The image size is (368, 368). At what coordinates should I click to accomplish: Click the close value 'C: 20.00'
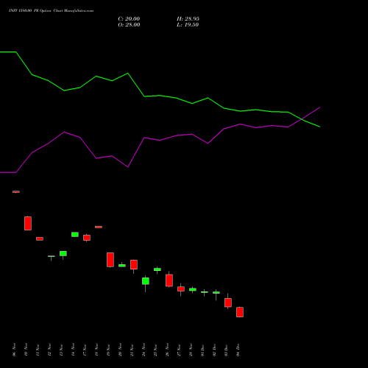129,19
